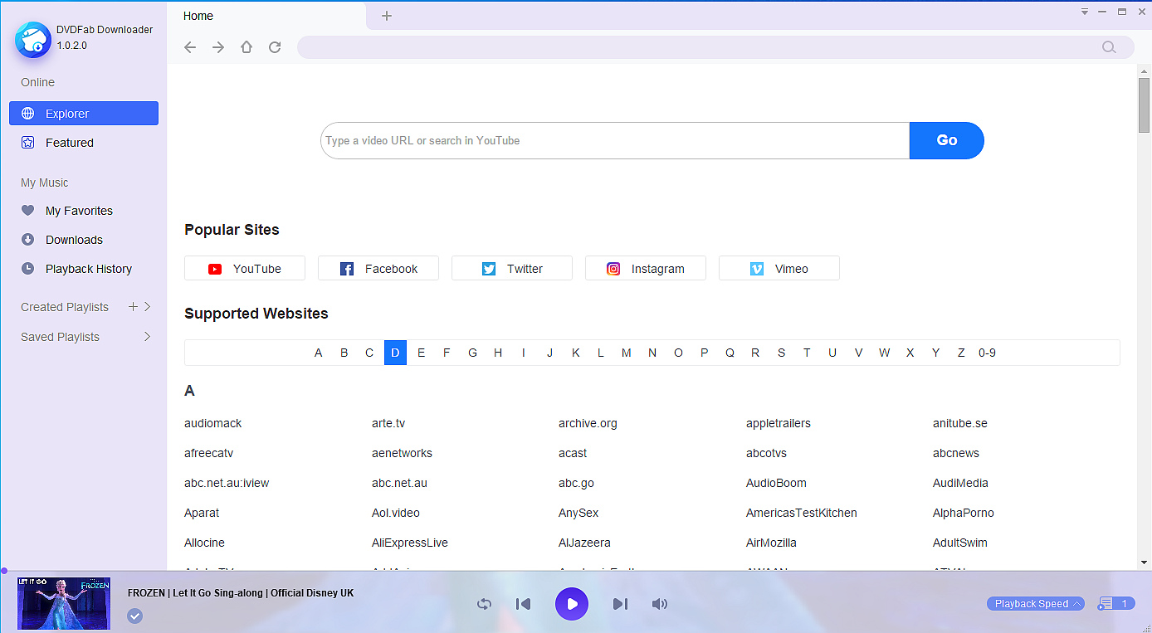Open the Vimeo popular site
The height and width of the screenshot is (633, 1152).
(779, 268)
